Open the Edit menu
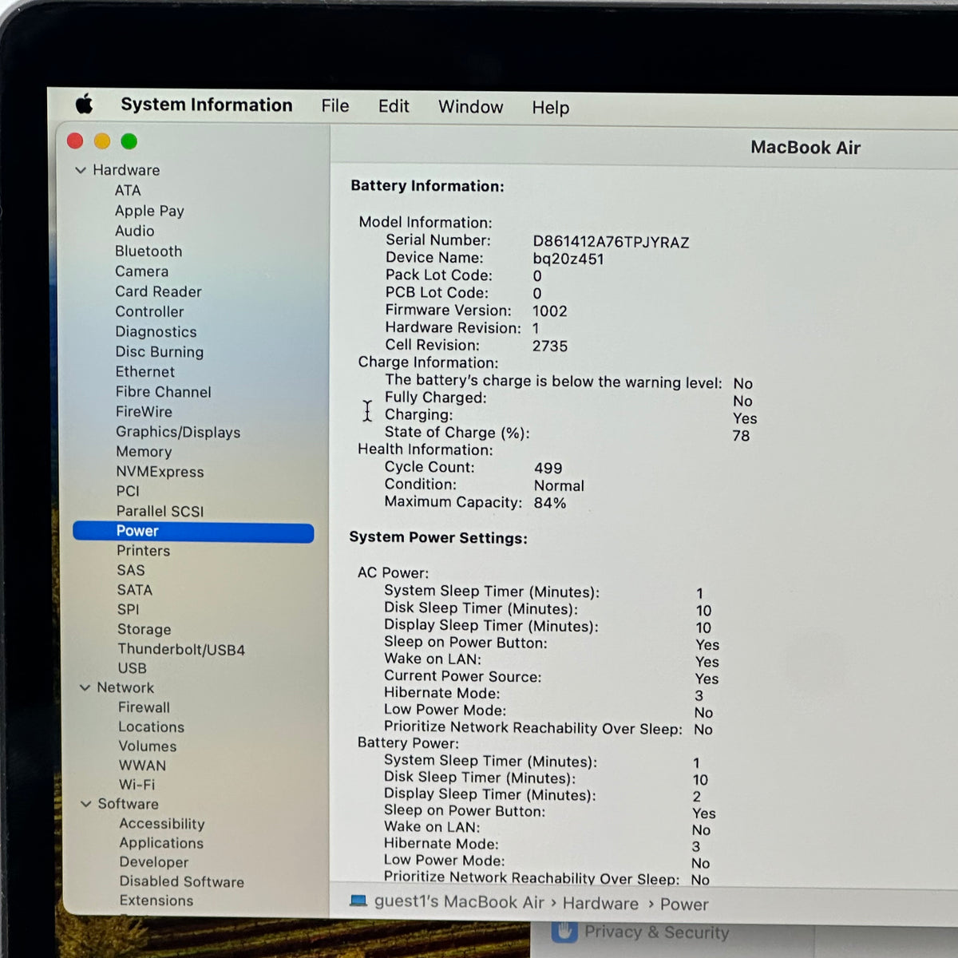This screenshot has height=958, width=958. pos(394,106)
